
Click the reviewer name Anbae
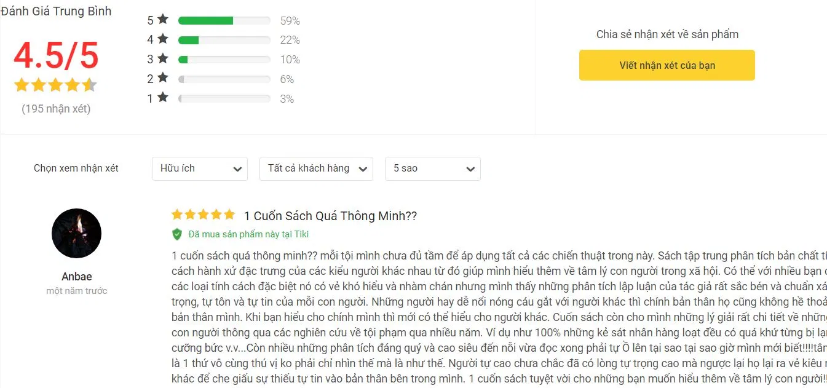click(x=76, y=275)
